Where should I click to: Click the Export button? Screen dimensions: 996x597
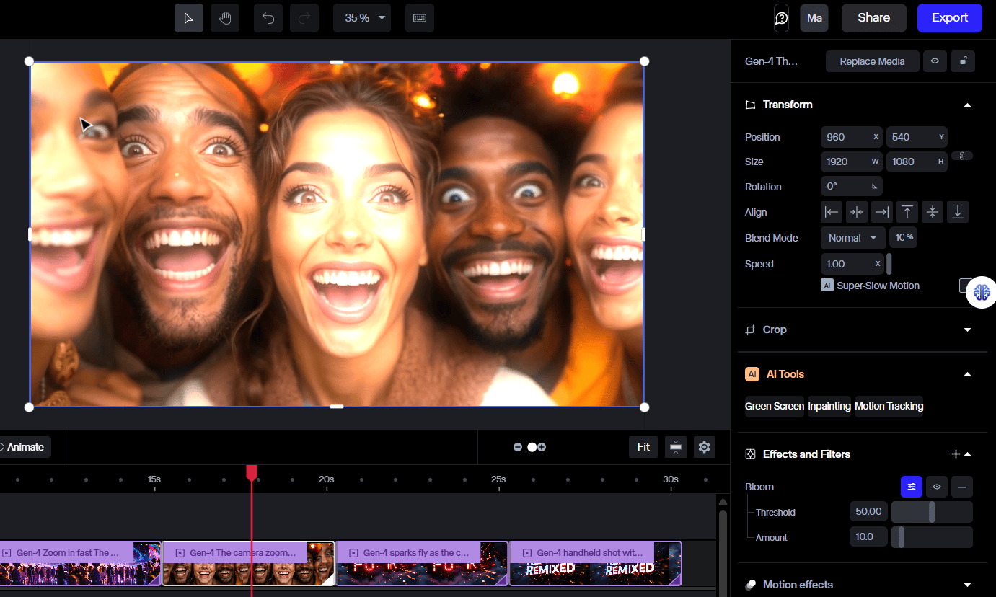coord(949,18)
